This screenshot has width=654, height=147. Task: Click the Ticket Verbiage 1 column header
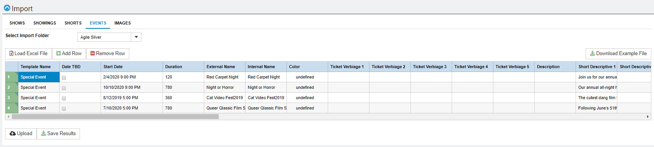(348, 67)
